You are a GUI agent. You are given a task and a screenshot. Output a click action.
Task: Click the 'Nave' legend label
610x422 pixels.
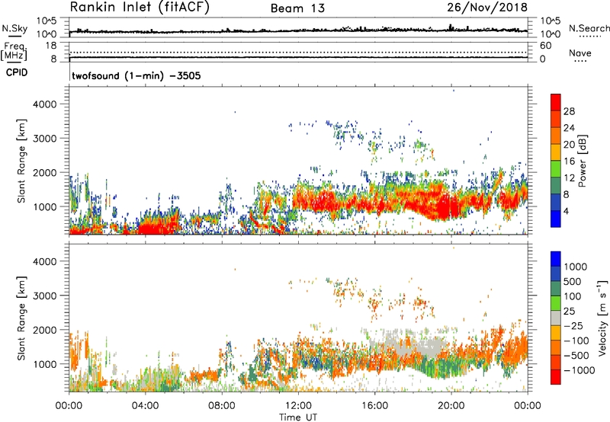coord(580,53)
